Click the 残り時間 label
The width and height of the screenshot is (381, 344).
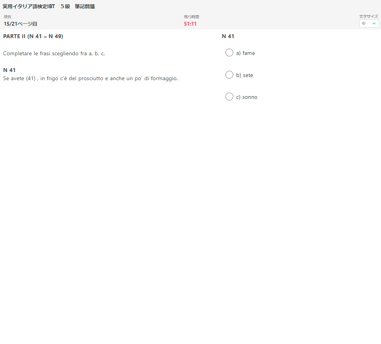191,17
